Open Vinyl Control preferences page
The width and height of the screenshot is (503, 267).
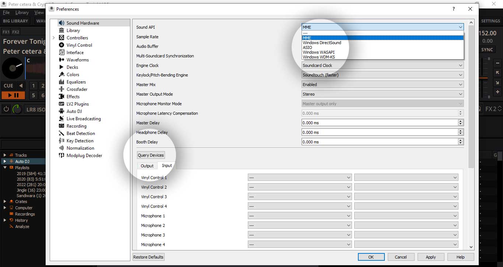79,45
